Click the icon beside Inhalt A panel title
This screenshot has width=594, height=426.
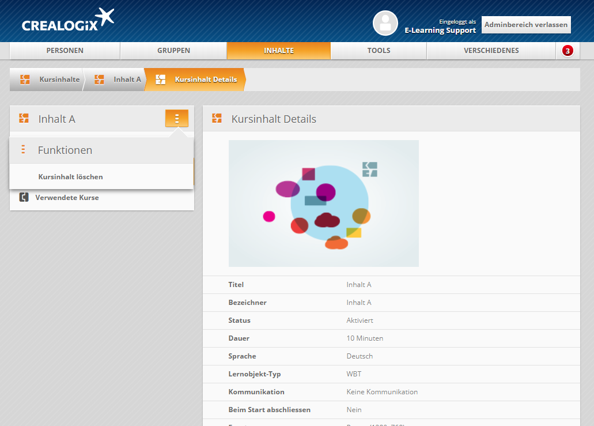[24, 119]
